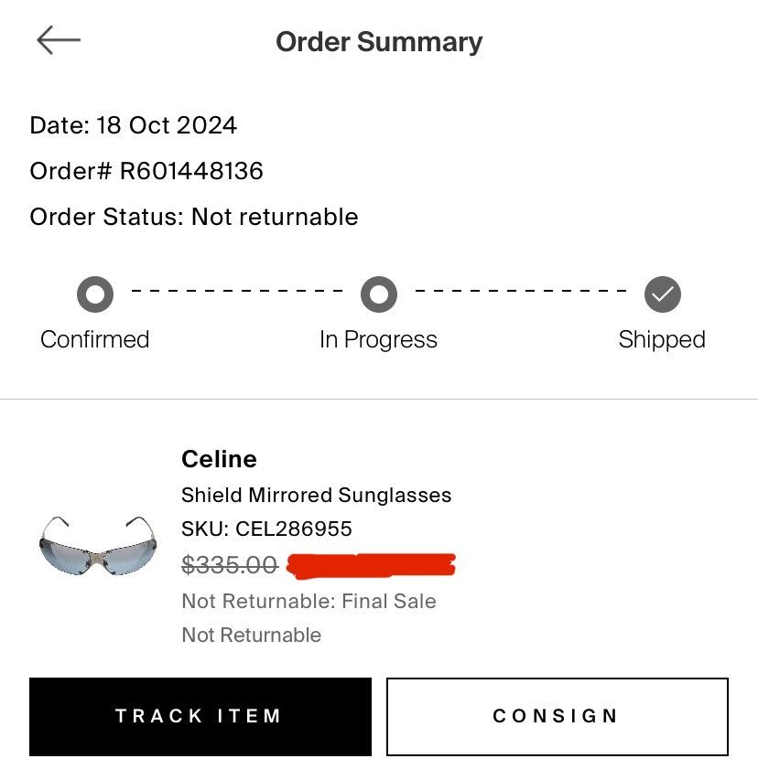The height and width of the screenshot is (780, 758).
Task: Tap the Shipped step label
Action: click(662, 340)
